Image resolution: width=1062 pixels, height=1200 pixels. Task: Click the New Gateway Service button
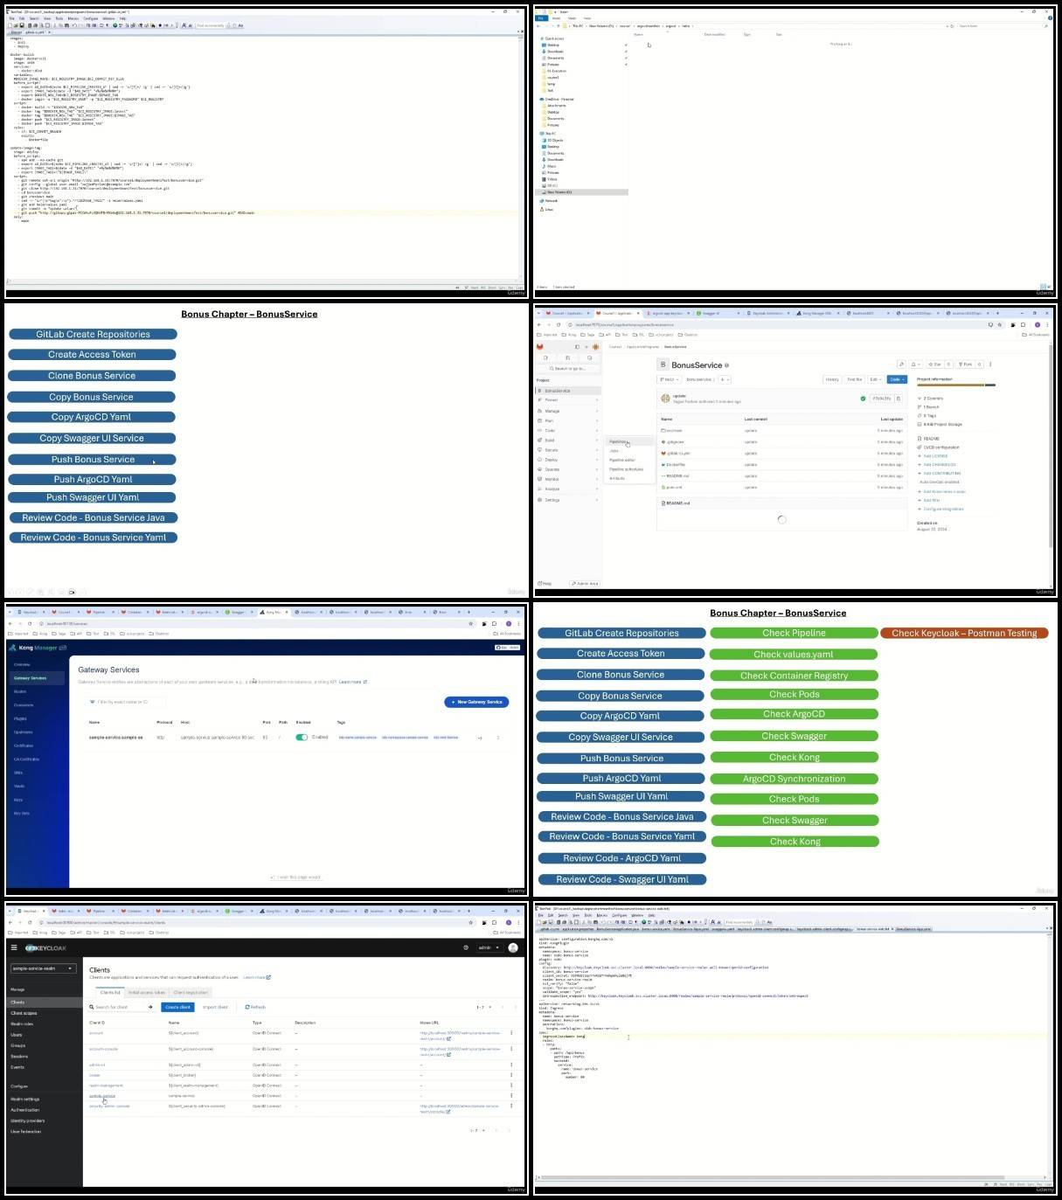click(x=476, y=702)
